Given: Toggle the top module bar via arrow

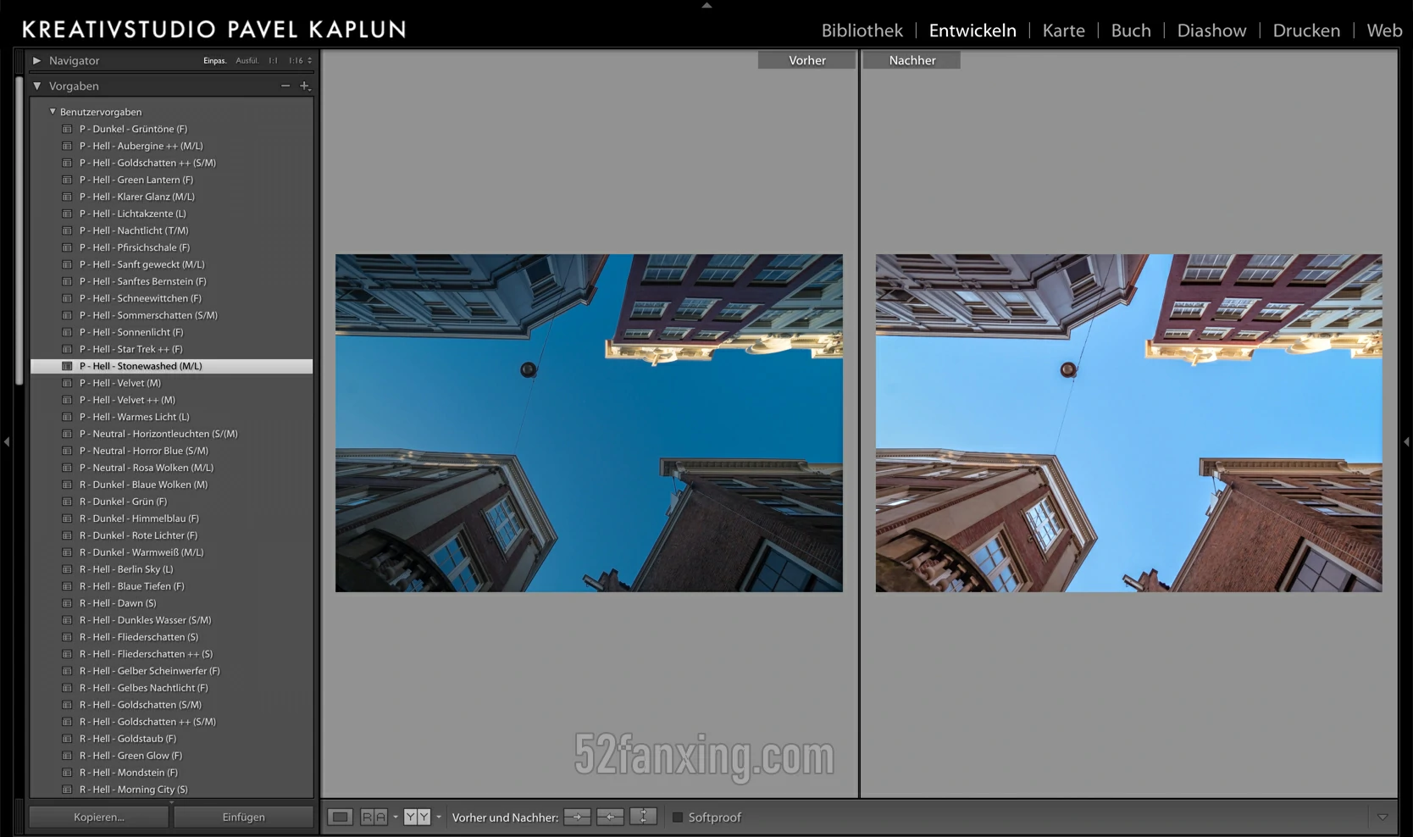Looking at the screenshot, I should (x=706, y=5).
